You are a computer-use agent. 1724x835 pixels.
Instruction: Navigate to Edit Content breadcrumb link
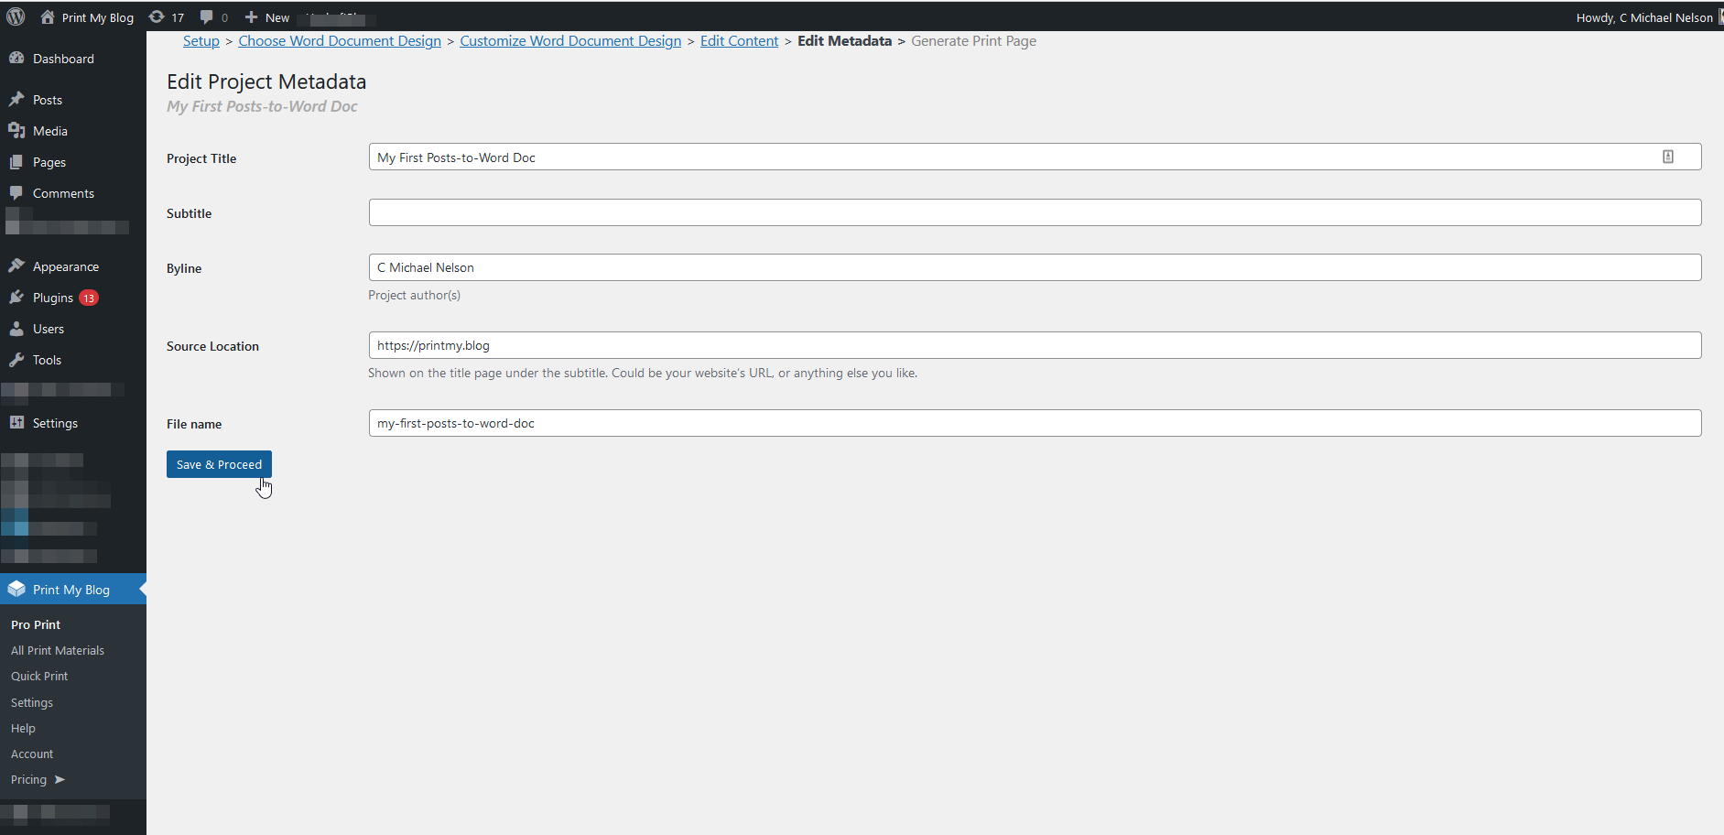tap(739, 41)
